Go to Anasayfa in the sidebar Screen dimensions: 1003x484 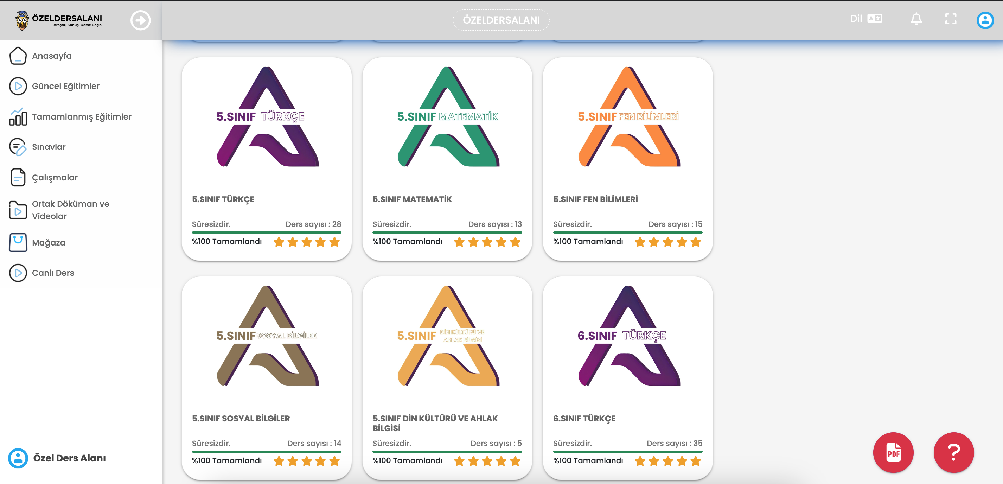[52, 56]
